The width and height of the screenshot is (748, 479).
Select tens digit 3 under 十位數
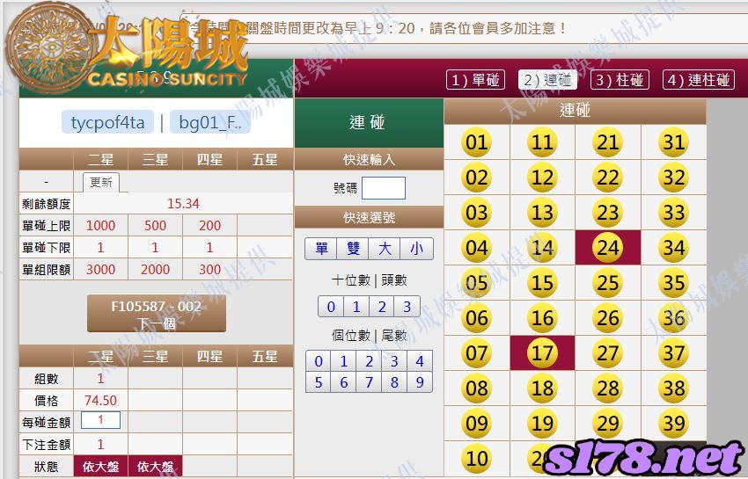click(x=407, y=307)
